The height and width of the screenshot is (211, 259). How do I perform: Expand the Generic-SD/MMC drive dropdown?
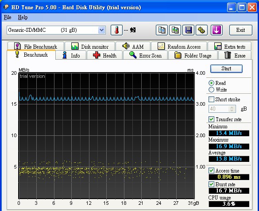coord(101,30)
